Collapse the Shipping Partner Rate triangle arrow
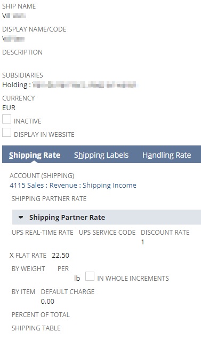 (x=21, y=217)
